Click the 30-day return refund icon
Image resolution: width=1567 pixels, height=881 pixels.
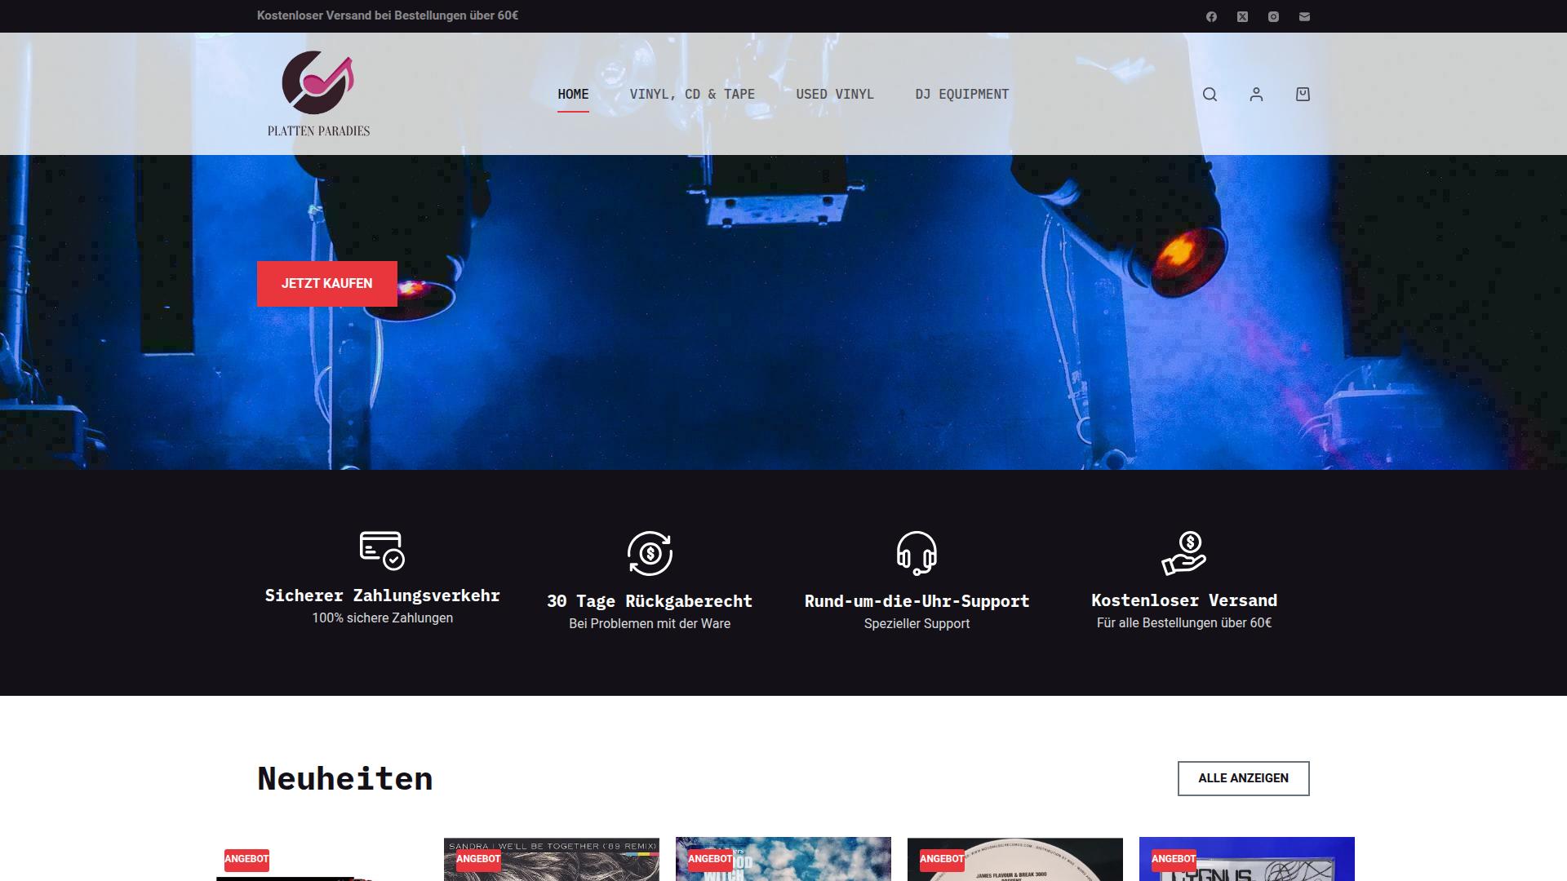(x=650, y=553)
